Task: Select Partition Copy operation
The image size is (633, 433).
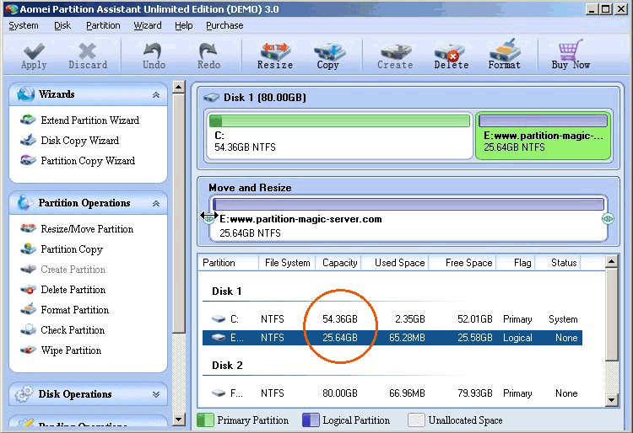Action: (x=62, y=249)
